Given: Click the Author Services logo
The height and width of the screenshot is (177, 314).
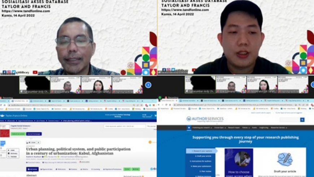Looking at the screenshot, I should (205, 119).
